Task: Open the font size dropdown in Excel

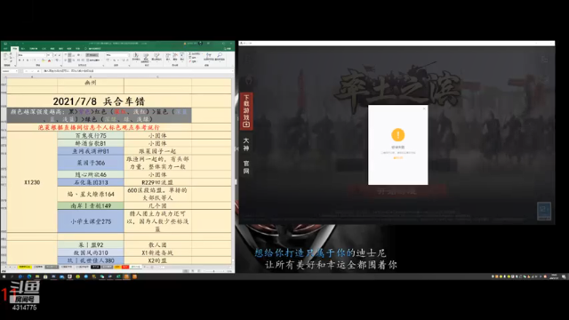Action: click(x=52, y=55)
